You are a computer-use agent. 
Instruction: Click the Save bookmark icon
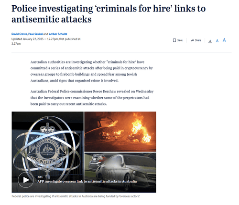point(174,41)
